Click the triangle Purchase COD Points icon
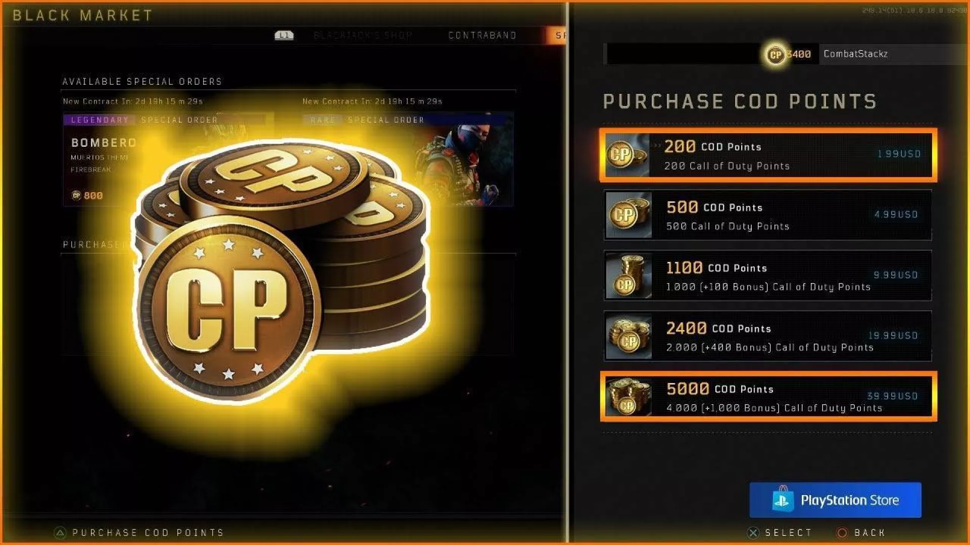 pyautogui.click(x=60, y=533)
